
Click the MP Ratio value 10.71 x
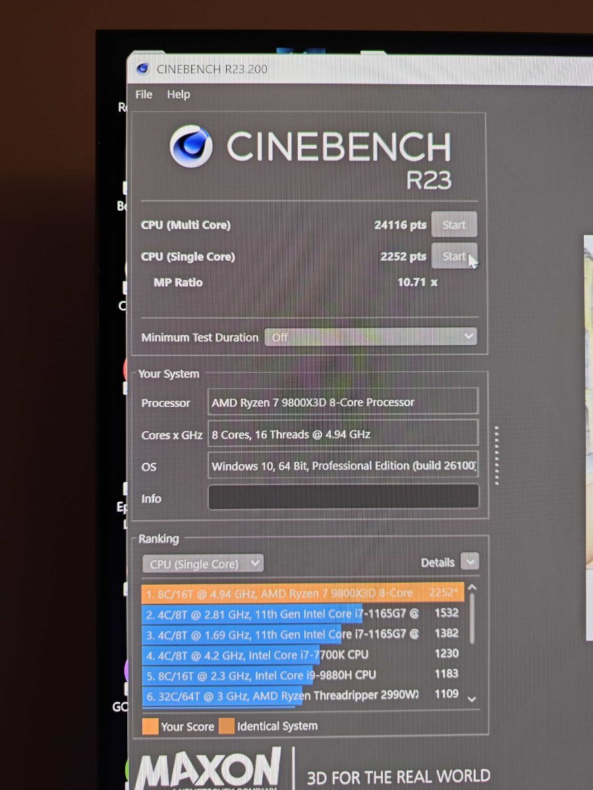[x=417, y=282]
